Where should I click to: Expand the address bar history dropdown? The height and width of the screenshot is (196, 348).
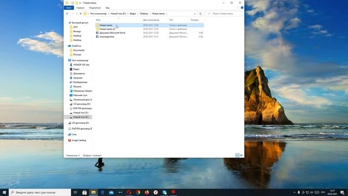pyautogui.click(x=195, y=14)
